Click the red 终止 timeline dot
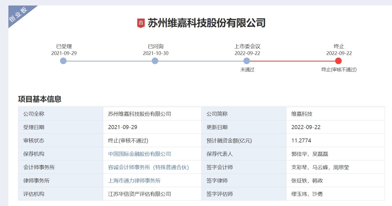Image resolution: width=392 pixels, height=206 pixels. [x=338, y=61]
